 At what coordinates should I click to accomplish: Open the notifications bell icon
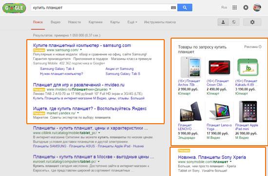coord(246,7)
